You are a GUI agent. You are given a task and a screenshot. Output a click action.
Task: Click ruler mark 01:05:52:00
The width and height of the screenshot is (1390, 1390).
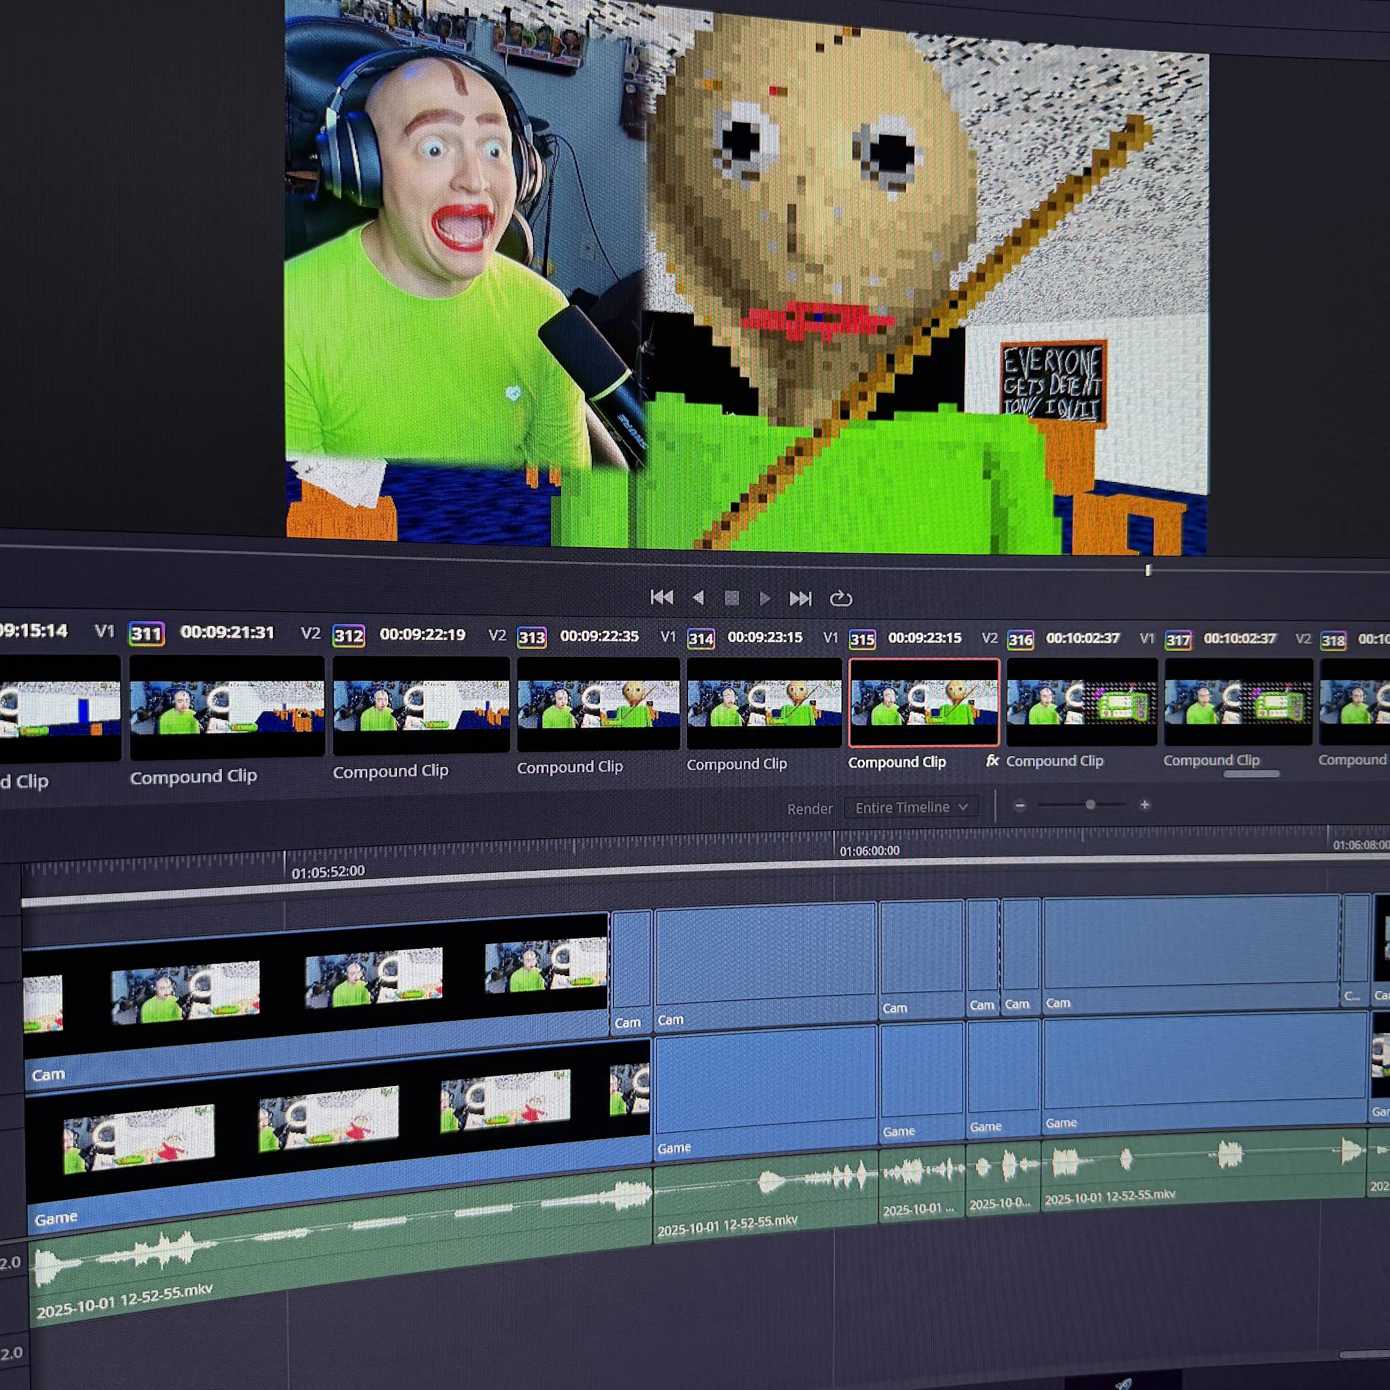point(328,871)
